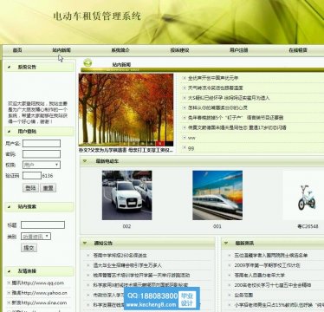
Task: Click the captcha code 6136
Action: [x=48, y=175]
